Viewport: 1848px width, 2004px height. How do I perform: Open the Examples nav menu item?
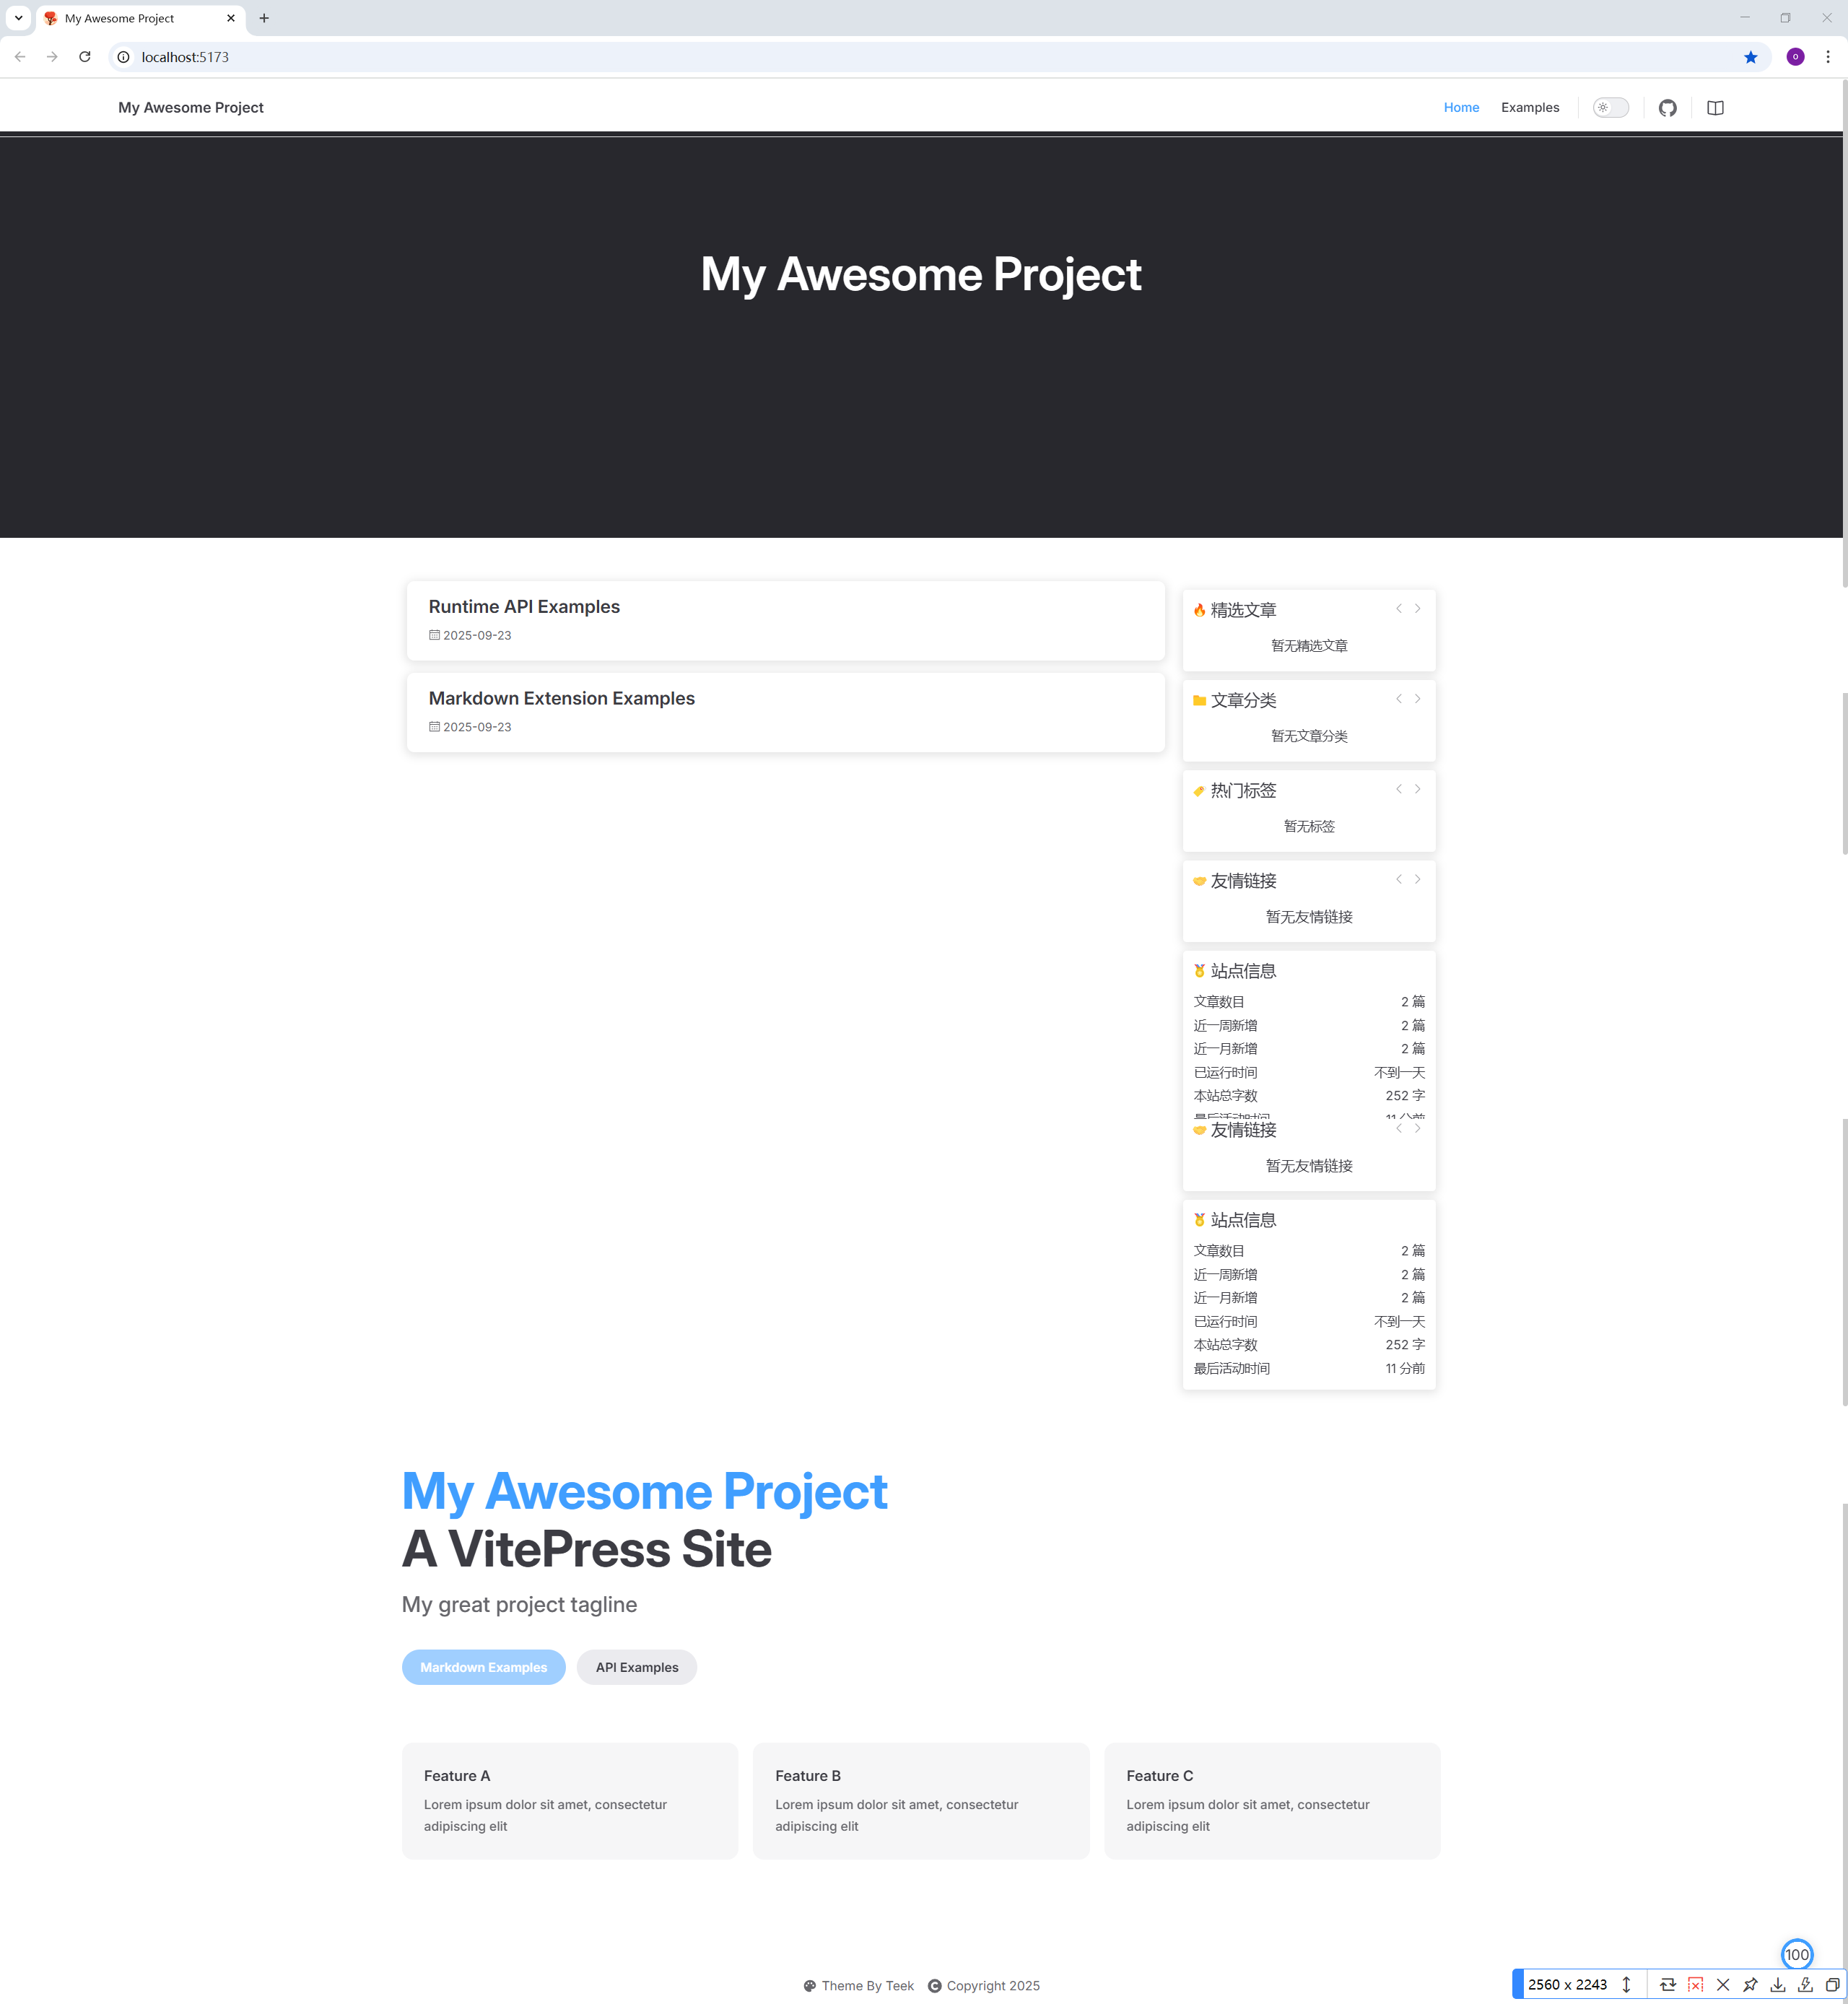point(1529,108)
